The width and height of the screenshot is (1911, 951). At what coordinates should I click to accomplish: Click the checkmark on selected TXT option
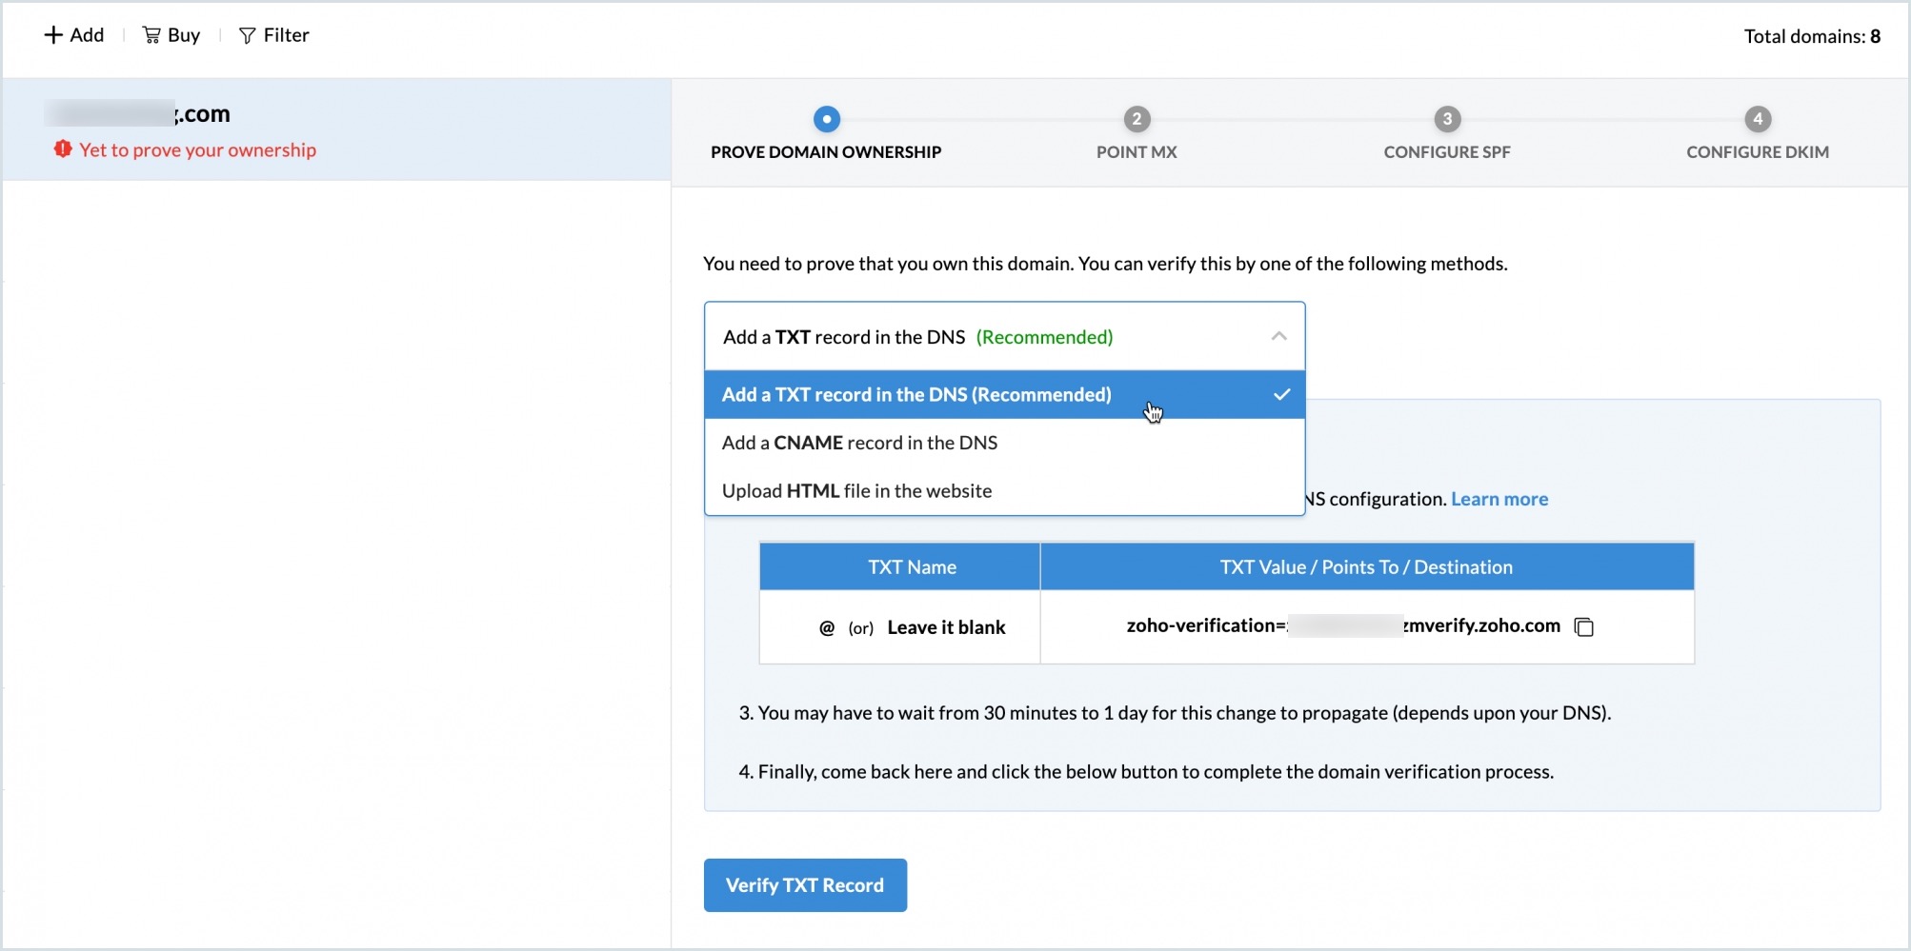1282,394
